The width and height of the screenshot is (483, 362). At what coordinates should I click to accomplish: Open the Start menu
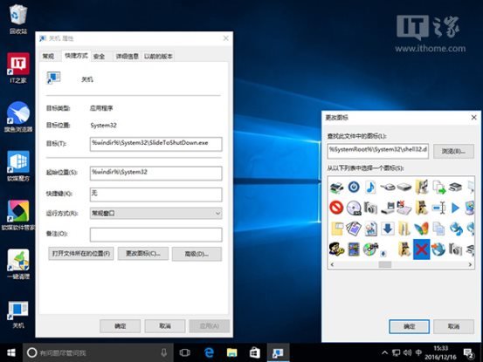[x=11, y=352]
